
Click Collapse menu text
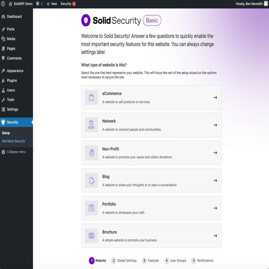point(16,152)
